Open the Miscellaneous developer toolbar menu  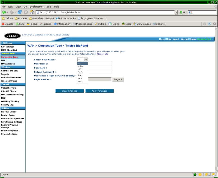click(83, 24)
